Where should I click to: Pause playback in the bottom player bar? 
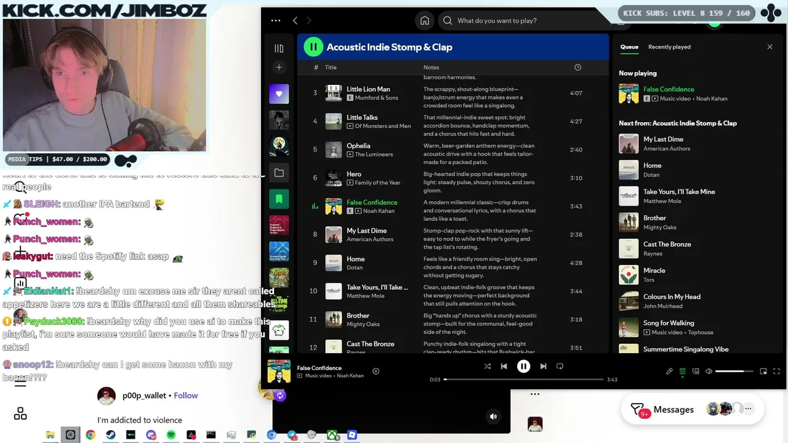point(523,366)
